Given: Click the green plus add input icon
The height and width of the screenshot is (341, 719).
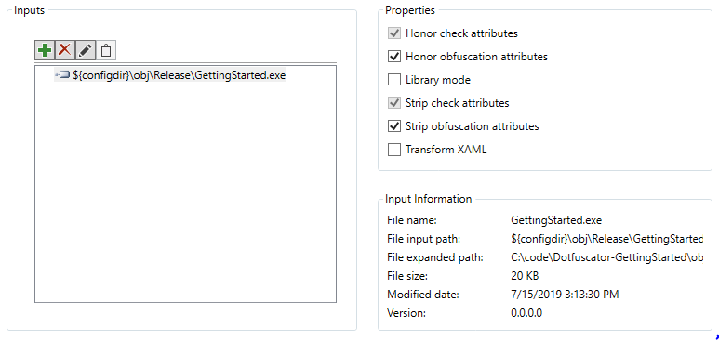Looking at the screenshot, I should (x=45, y=50).
